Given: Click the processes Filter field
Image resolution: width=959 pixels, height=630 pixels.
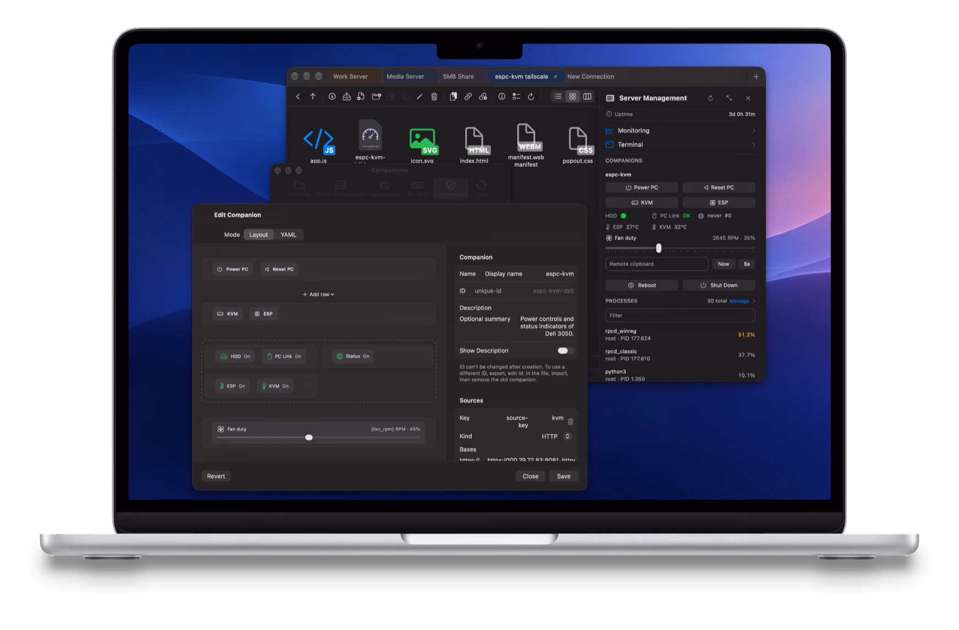Looking at the screenshot, I should [680, 316].
